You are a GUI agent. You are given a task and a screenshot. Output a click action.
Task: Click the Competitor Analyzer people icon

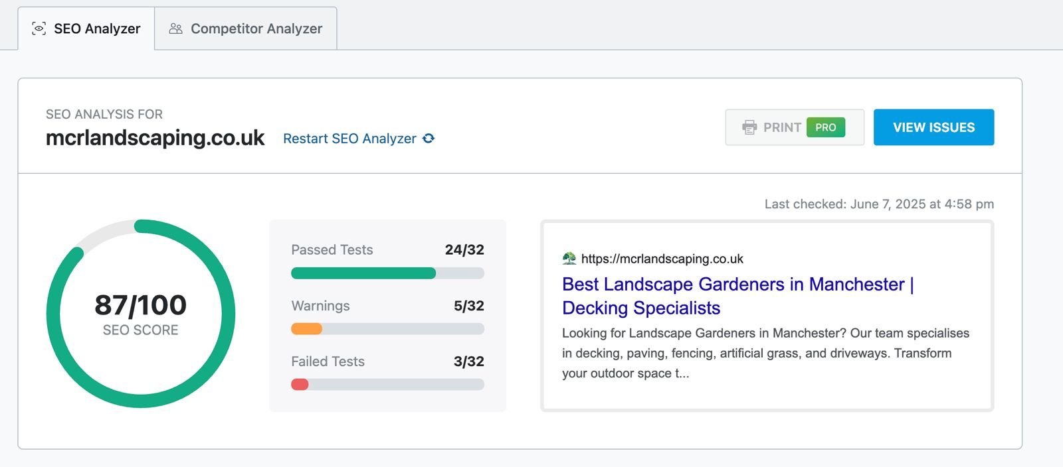tap(175, 29)
